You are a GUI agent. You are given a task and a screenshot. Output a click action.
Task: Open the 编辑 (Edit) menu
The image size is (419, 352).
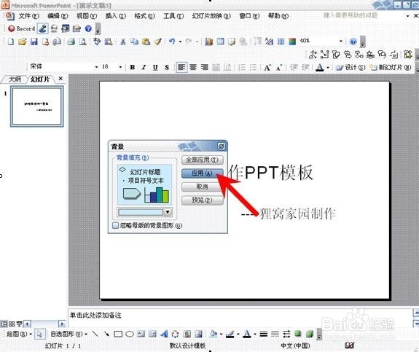[x=58, y=16]
